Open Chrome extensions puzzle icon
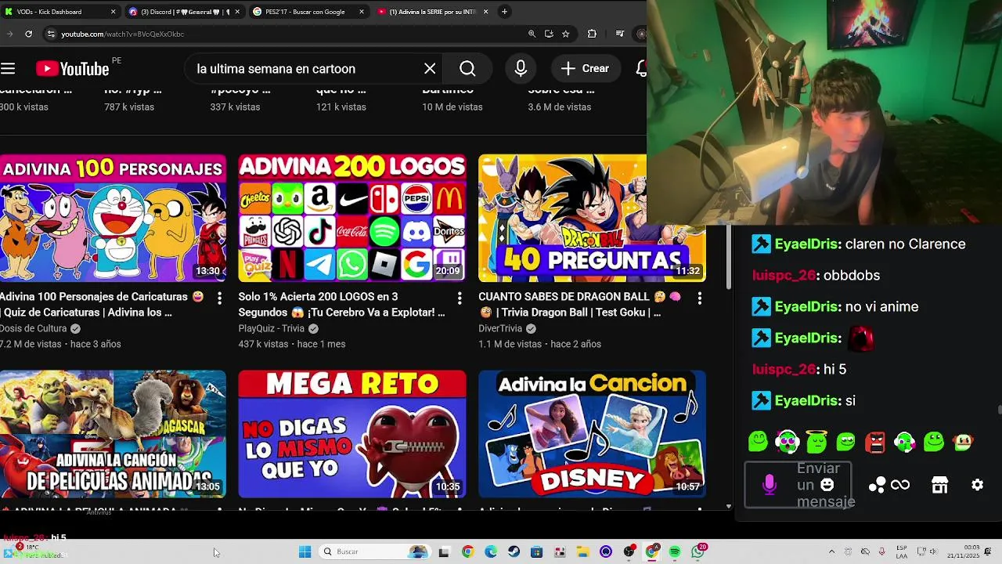Viewport: 1002px width, 564px height. [x=592, y=34]
